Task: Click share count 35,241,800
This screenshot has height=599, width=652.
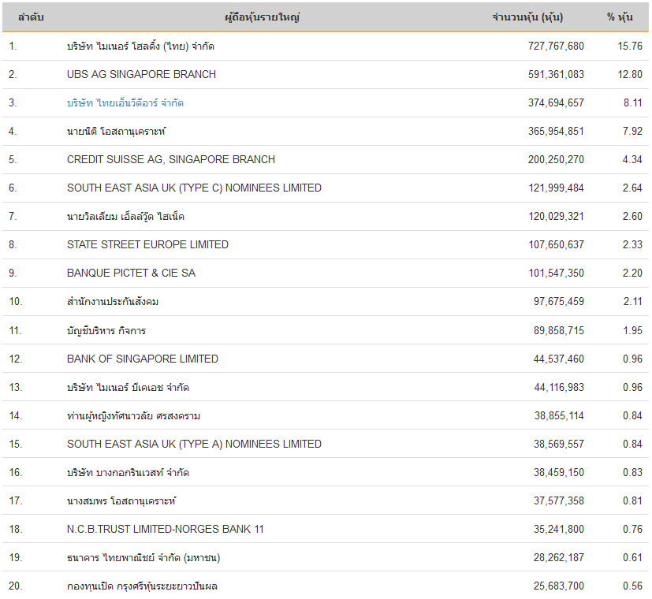Action: click(x=559, y=529)
